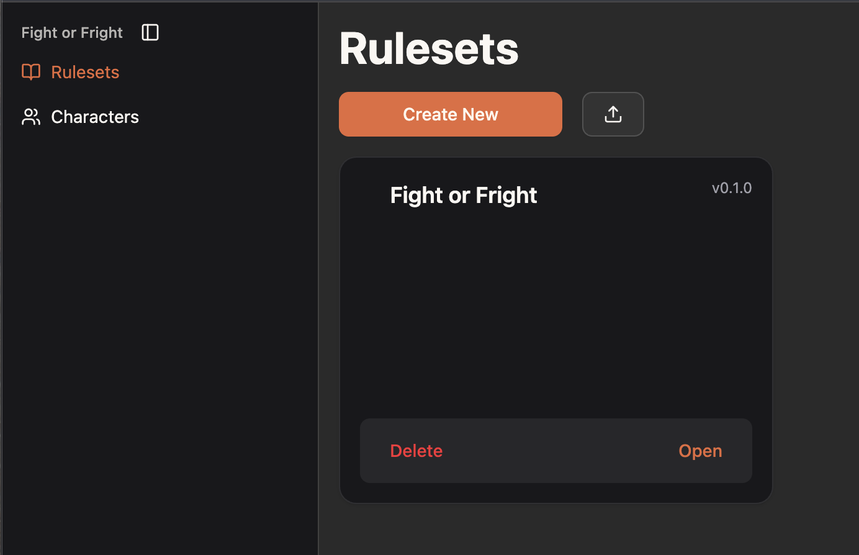Click the Rulesets open-book icon
859x555 pixels.
click(31, 72)
